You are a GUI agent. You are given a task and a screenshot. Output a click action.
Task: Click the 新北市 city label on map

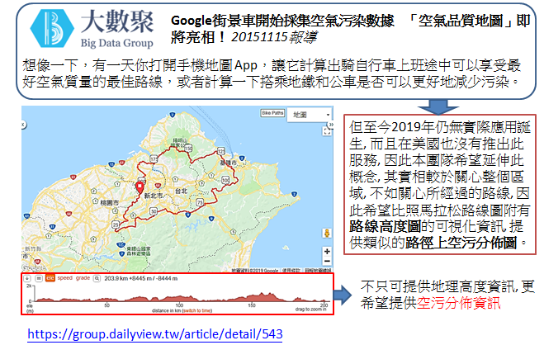(x=154, y=196)
